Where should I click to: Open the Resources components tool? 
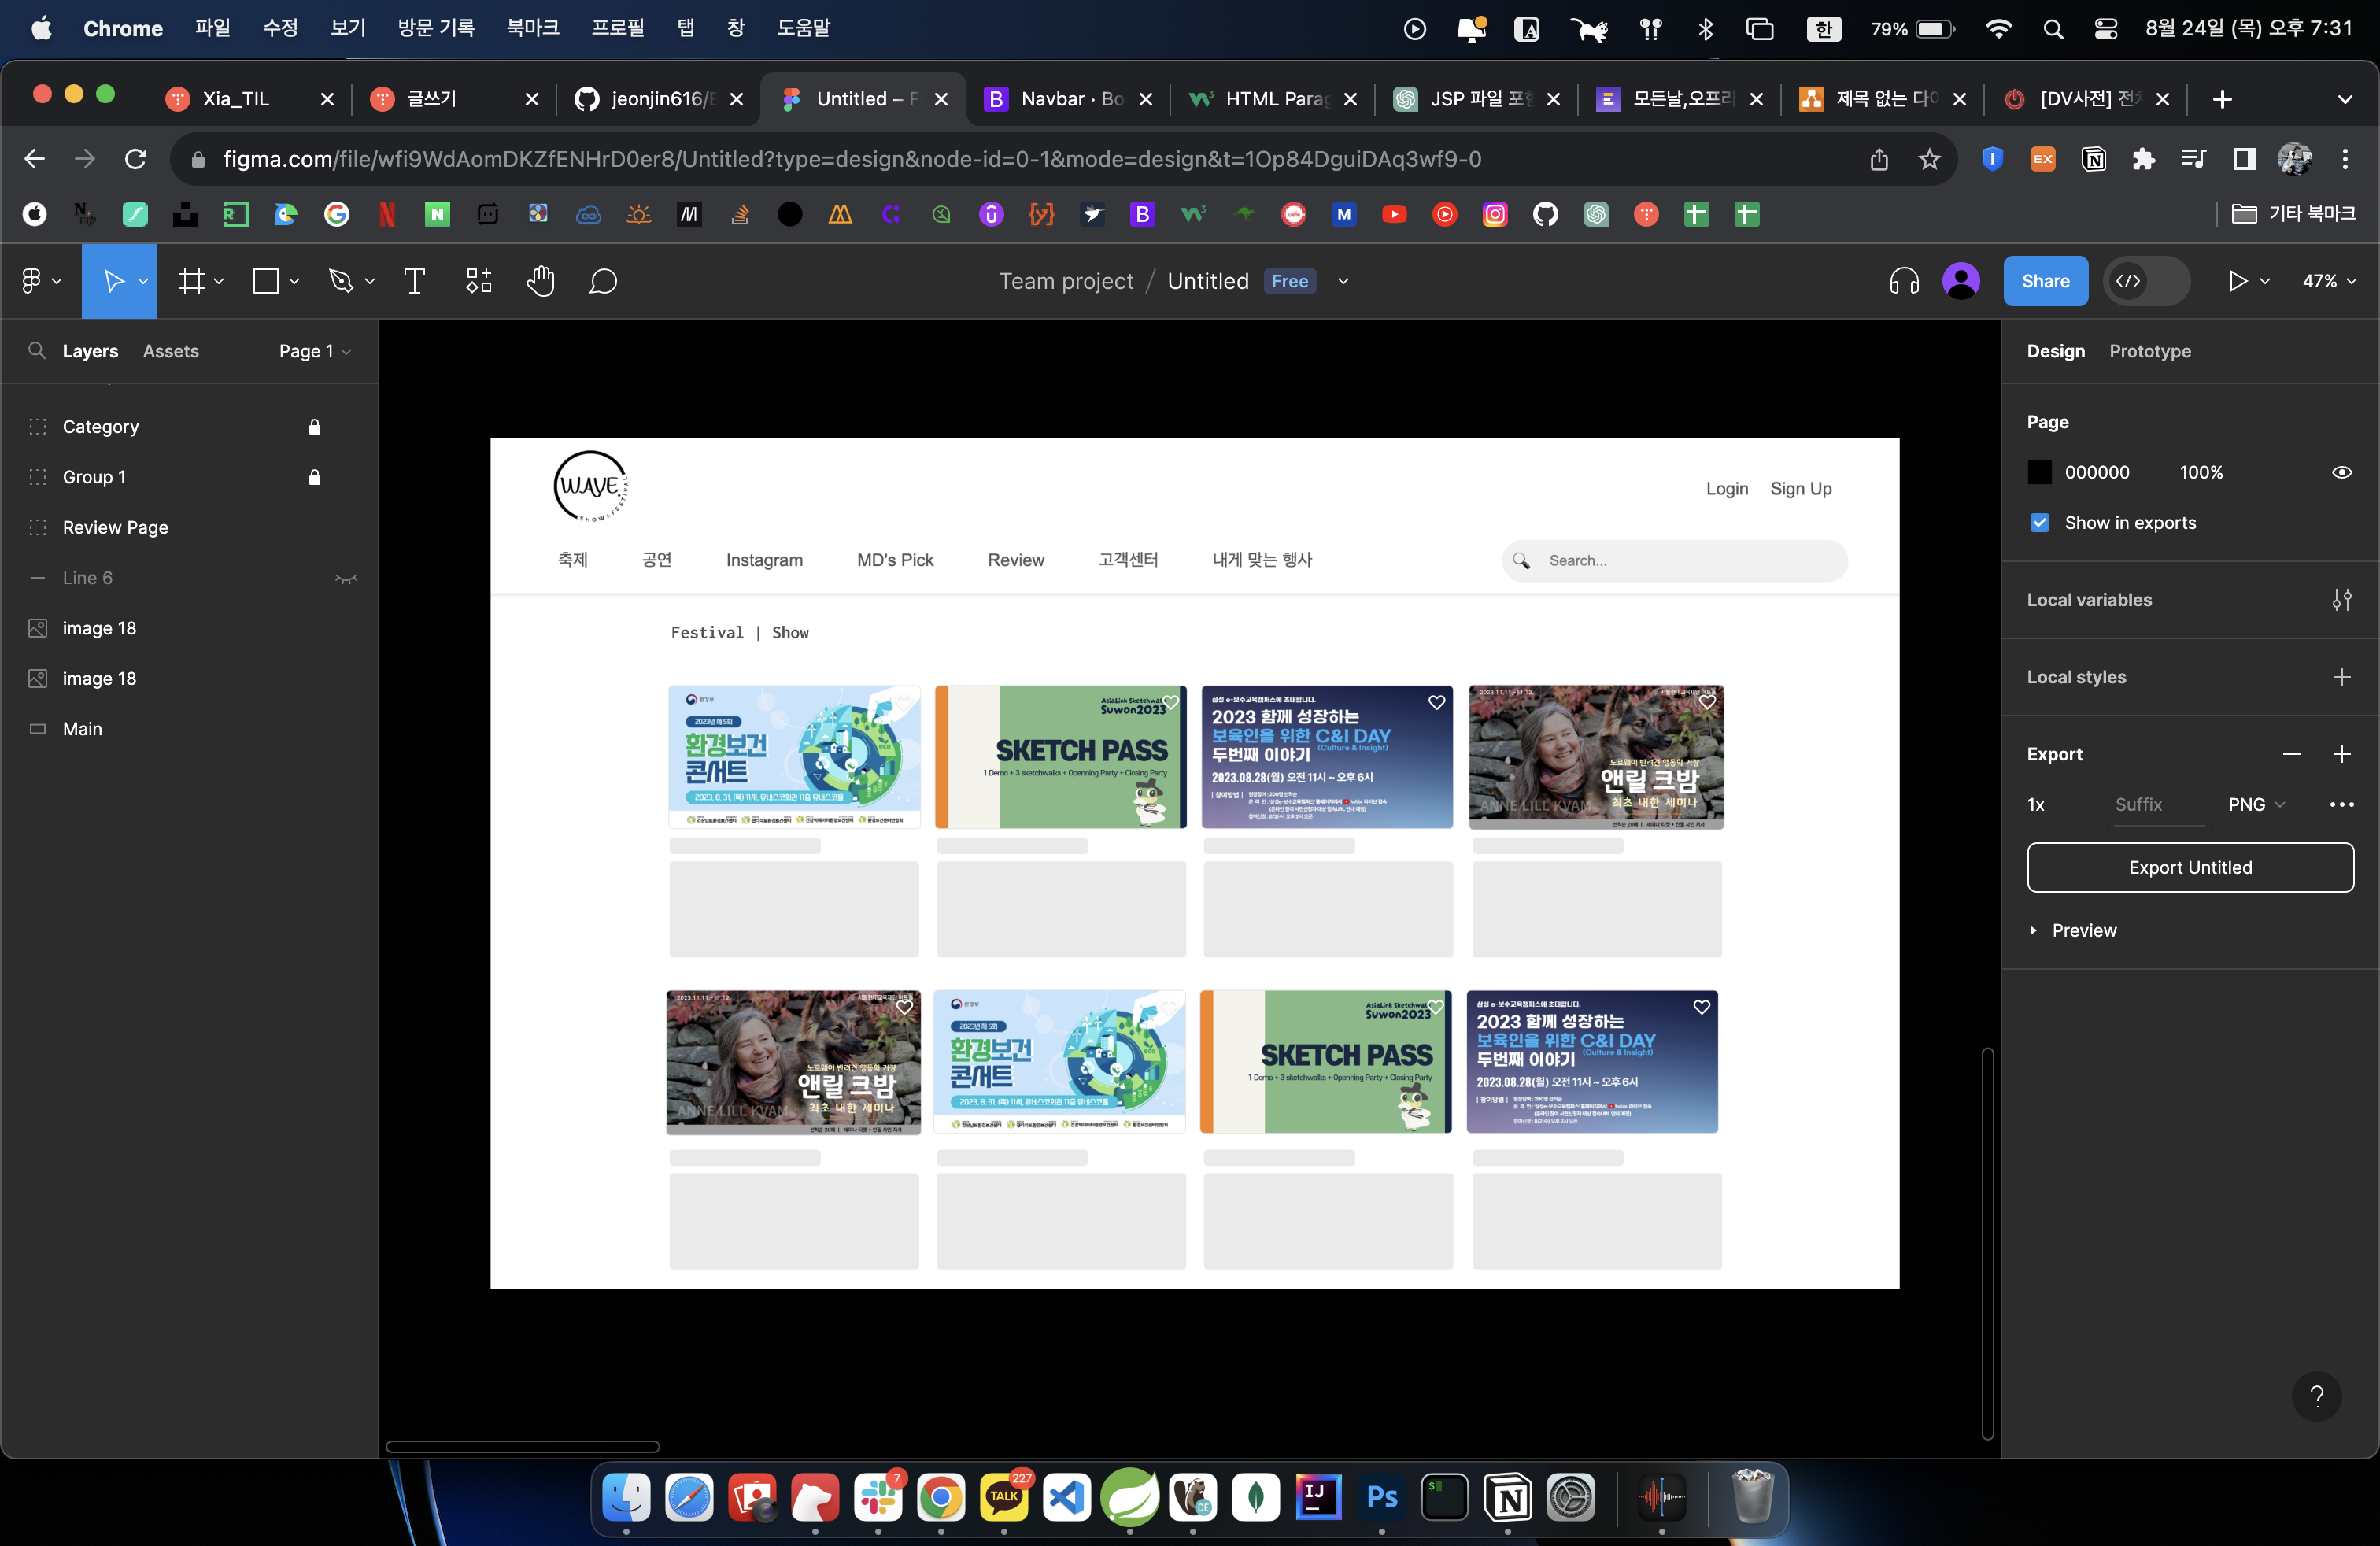478,281
